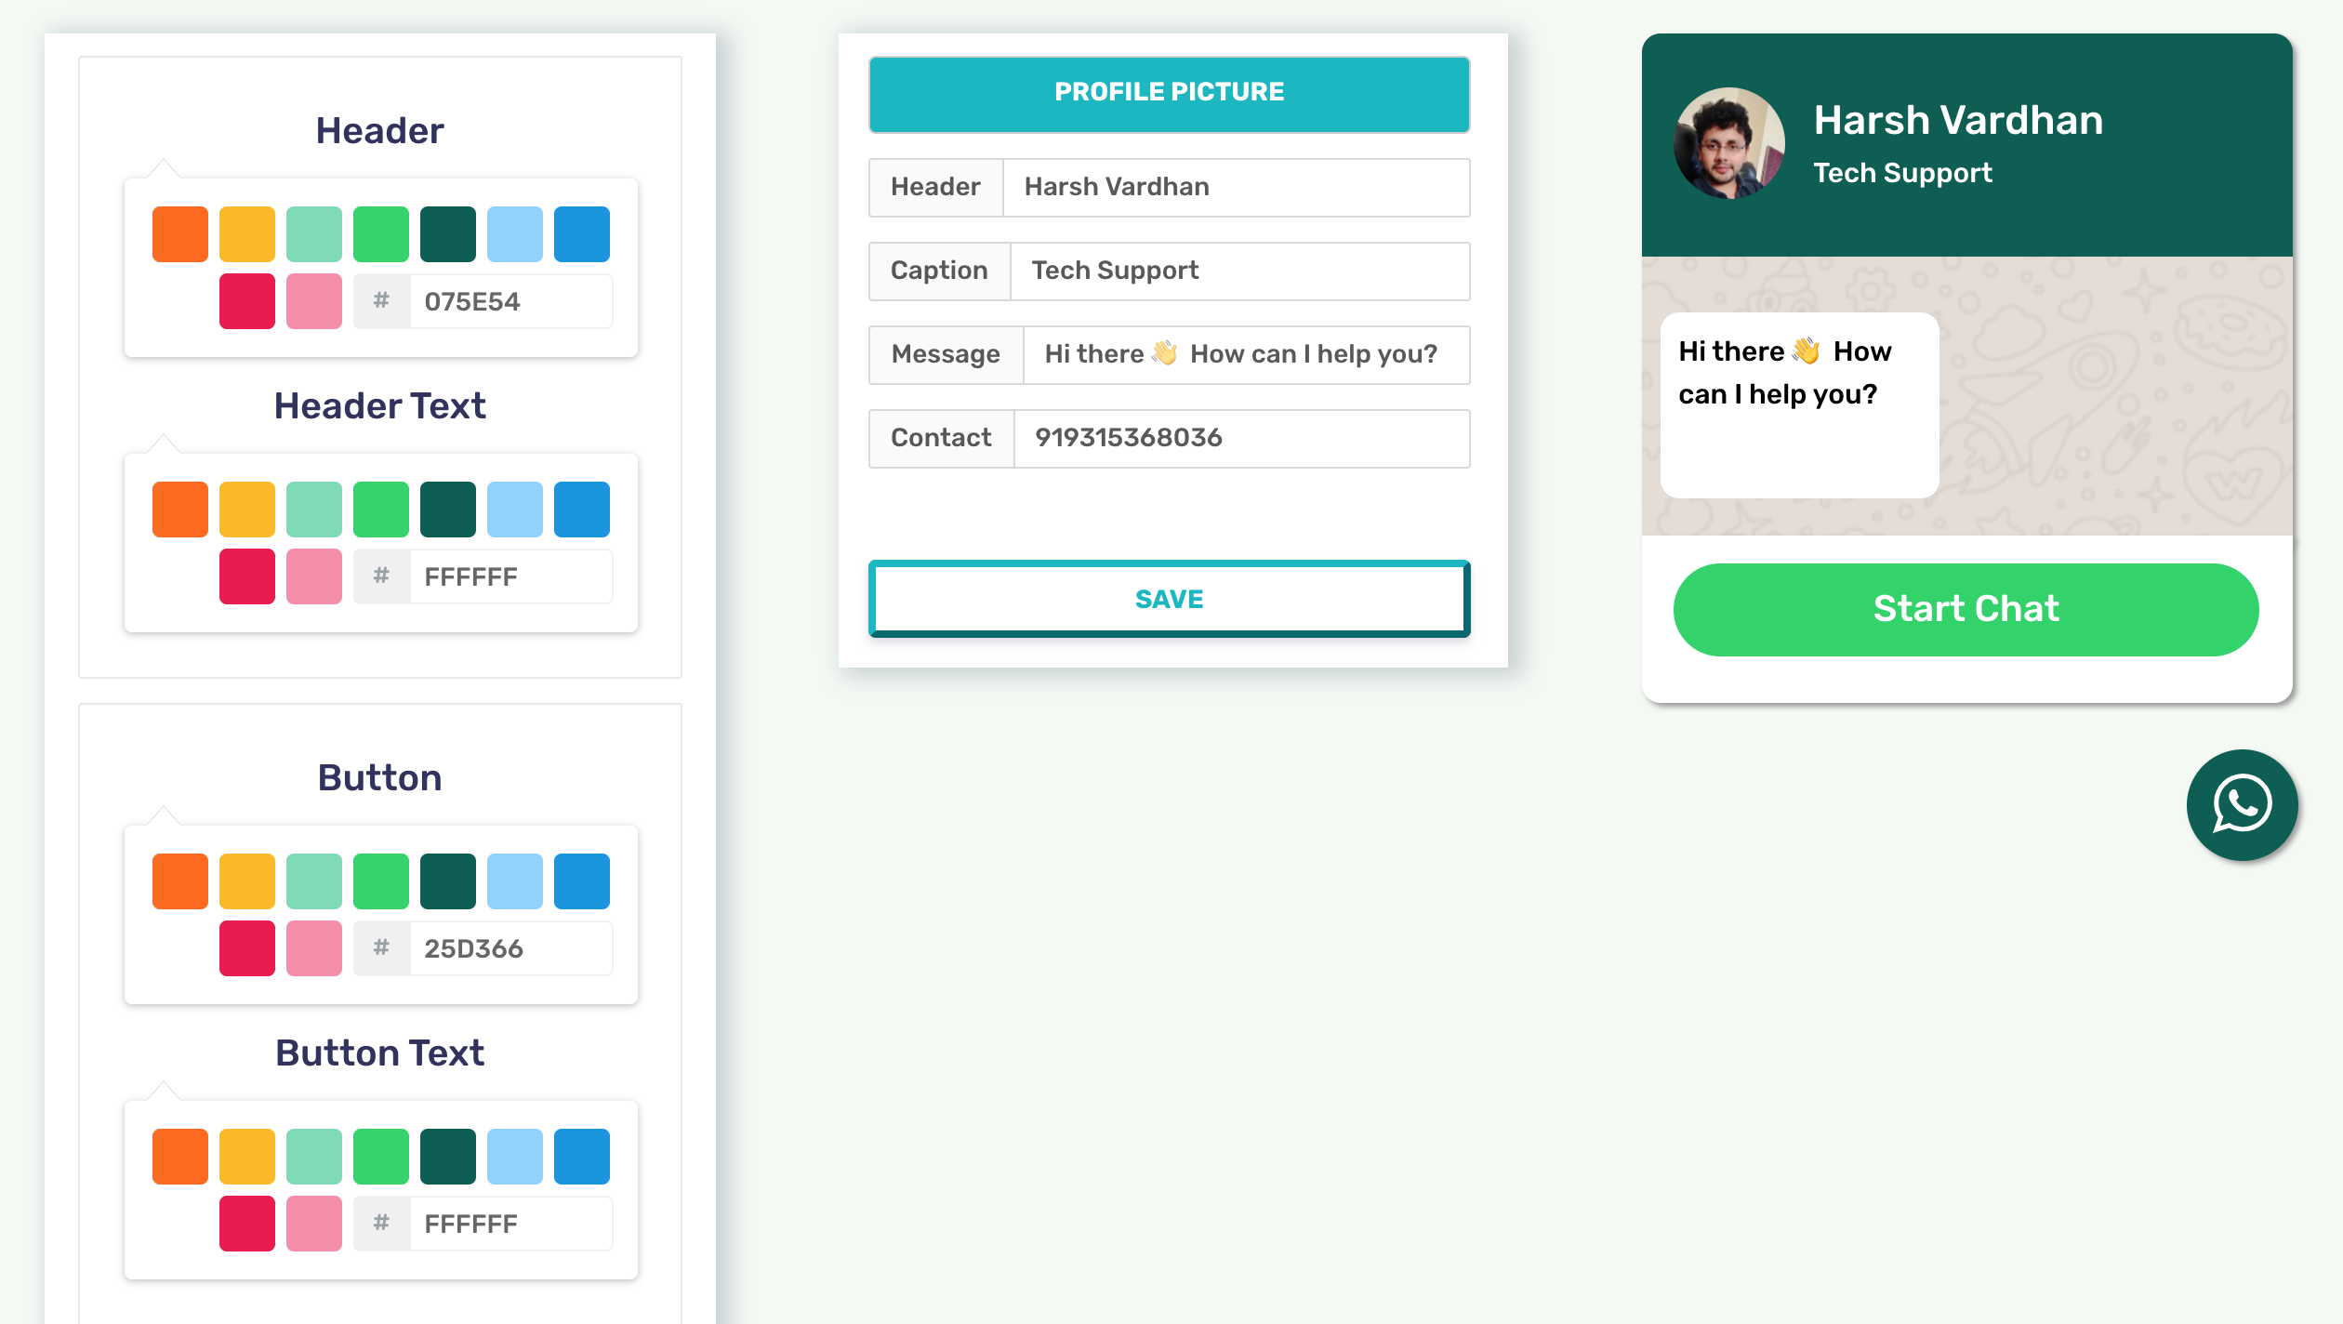Image resolution: width=2343 pixels, height=1324 pixels.
Task: Click Harsh Vardhan's profile photo avatar
Action: (x=1728, y=143)
